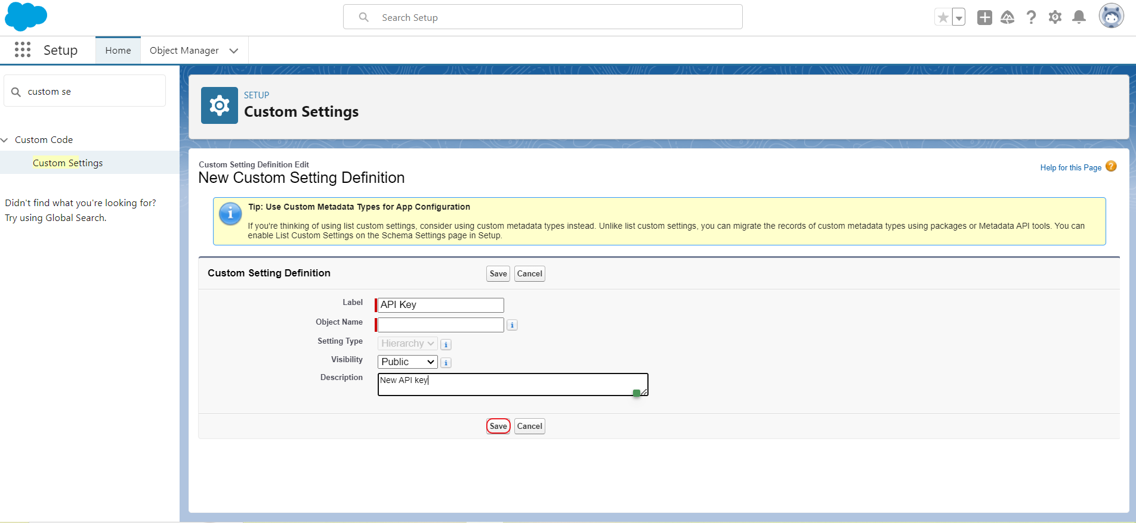The width and height of the screenshot is (1136, 523).
Task: Click the Salesforce cloud logo
Action: point(26,17)
